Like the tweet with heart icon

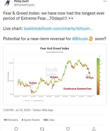pyautogui.click(x=68, y=129)
